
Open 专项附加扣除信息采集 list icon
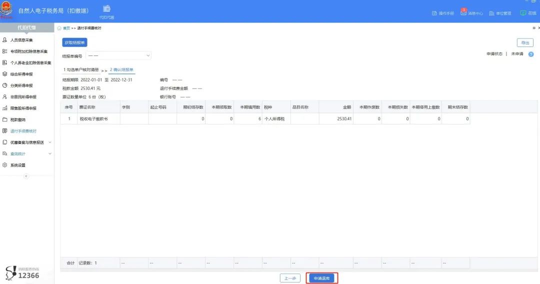(x=5, y=51)
